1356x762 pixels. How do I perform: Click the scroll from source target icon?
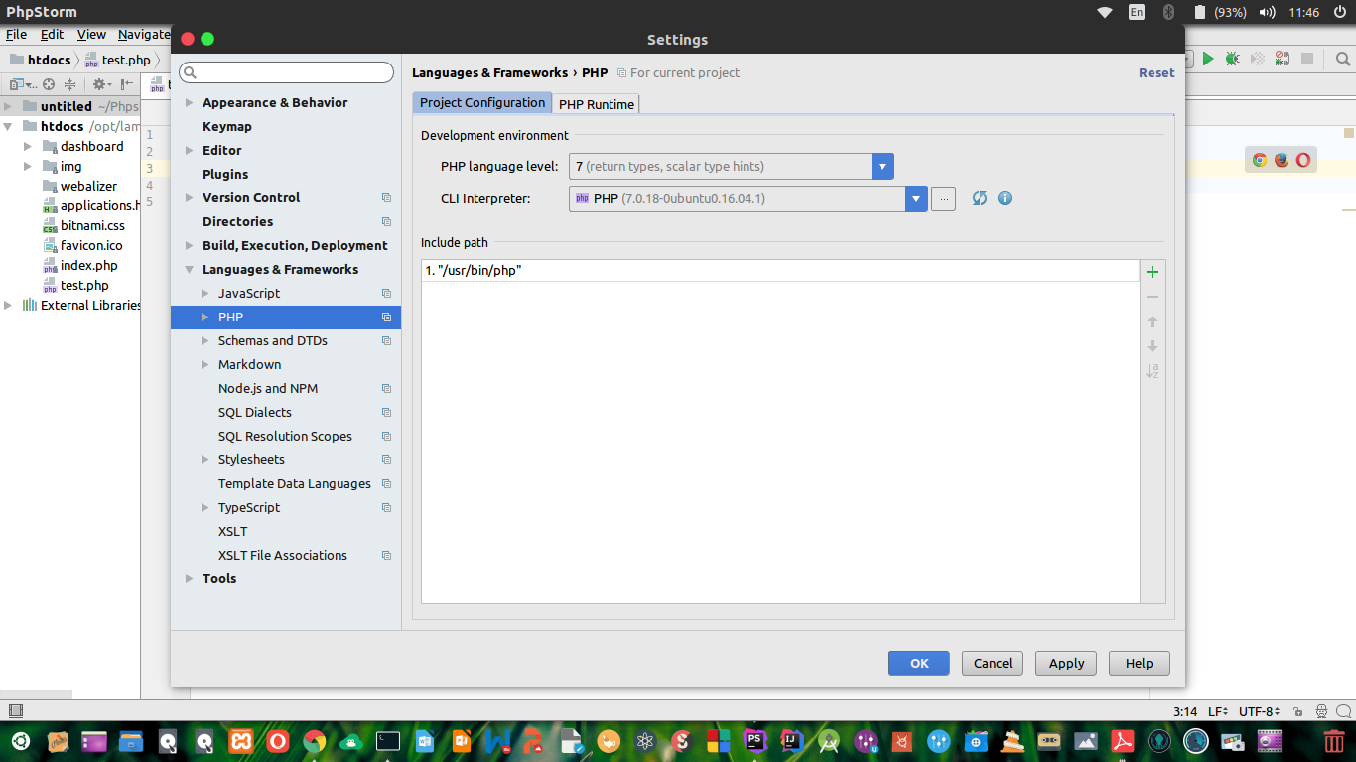[49, 85]
